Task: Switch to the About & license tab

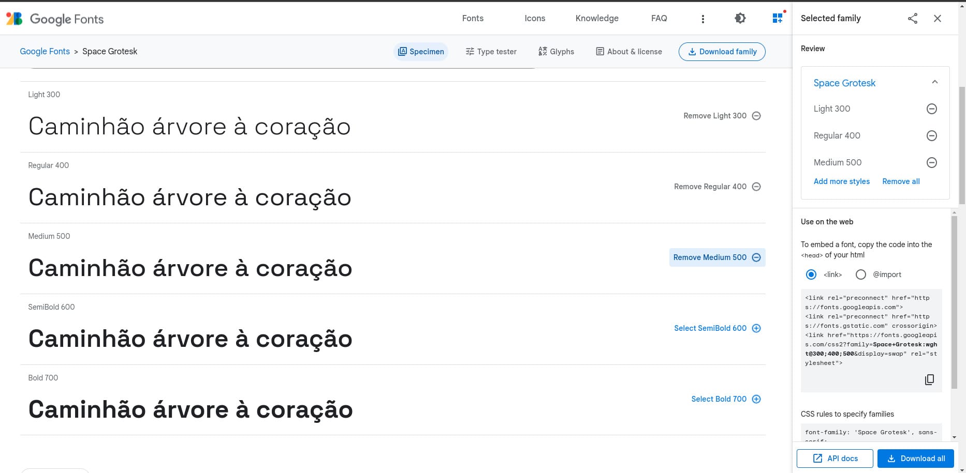Action: point(629,52)
